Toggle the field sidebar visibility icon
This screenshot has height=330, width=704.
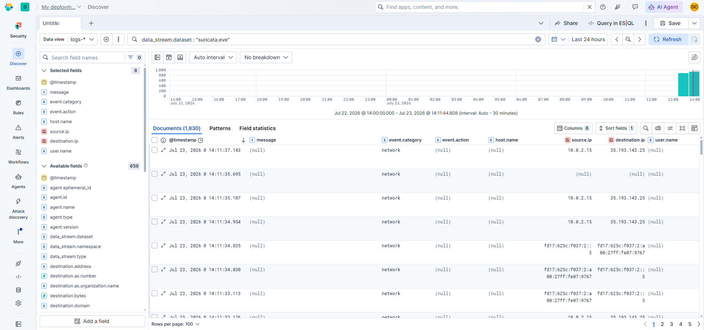click(x=157, y=57)
